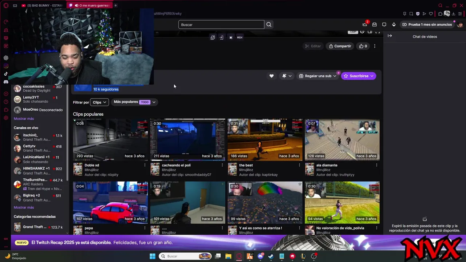Open BigIraq live channel
466x262 pixels.
(38, 198)
